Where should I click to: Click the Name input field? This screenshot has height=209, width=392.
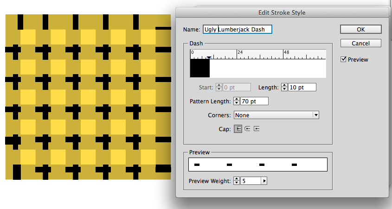tap(237, 29)
